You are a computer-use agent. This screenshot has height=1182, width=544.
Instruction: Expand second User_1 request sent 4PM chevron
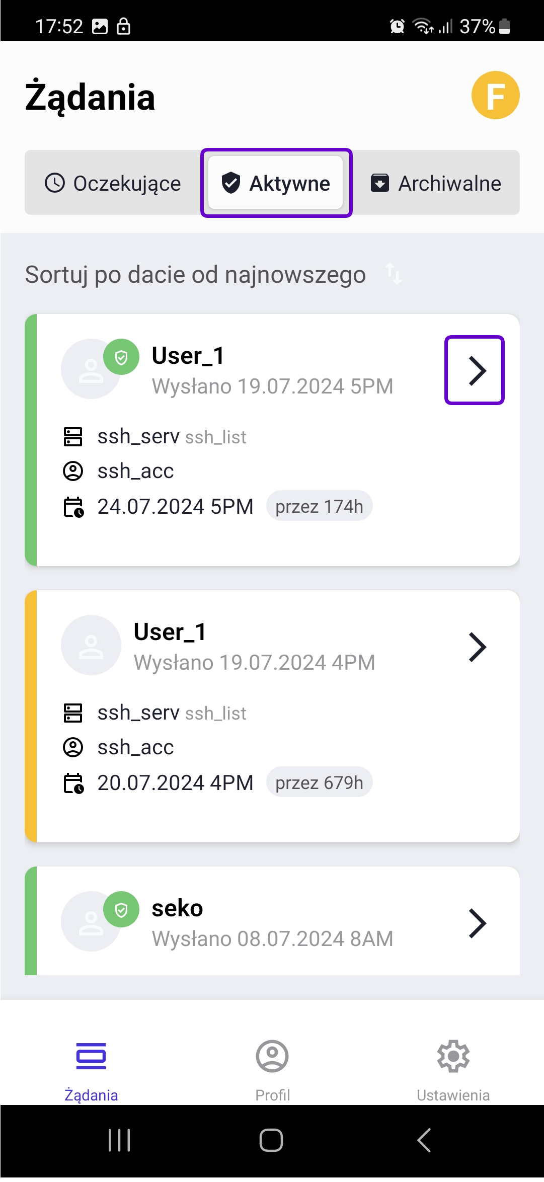click(477, 647)
